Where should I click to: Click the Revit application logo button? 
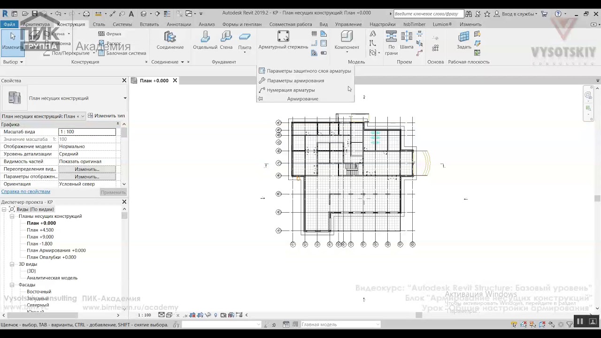coord(5,14)
